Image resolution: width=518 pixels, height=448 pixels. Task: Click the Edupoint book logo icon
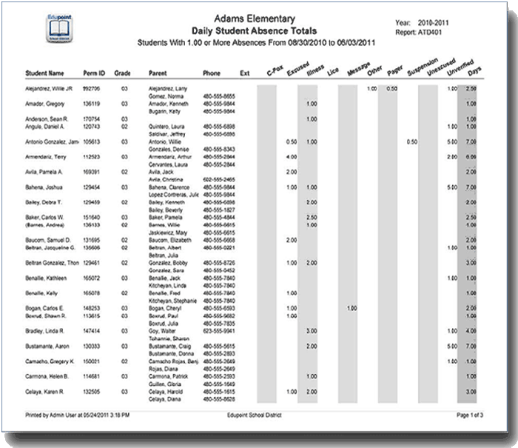[x=59, y=28]
